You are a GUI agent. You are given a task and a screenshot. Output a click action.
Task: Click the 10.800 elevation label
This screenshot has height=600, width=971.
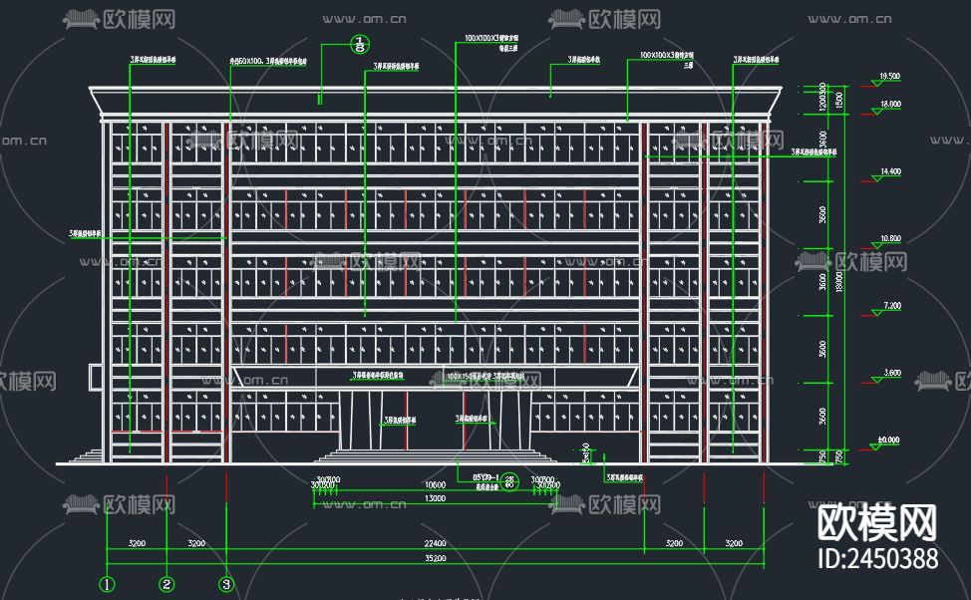click(x=889, y=237)
